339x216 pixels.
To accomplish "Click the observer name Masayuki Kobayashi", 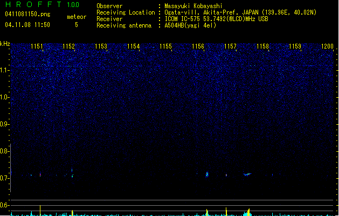I will click(193, 6).
